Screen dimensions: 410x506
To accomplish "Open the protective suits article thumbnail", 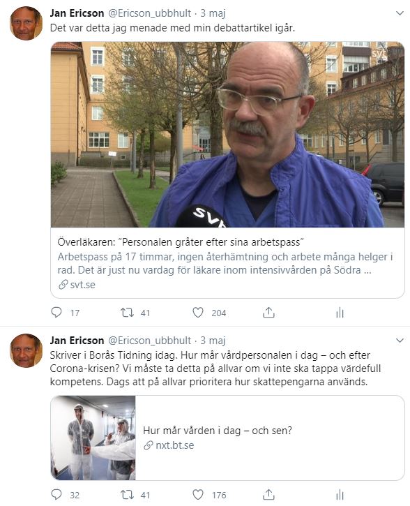I will tap(93, 438).
